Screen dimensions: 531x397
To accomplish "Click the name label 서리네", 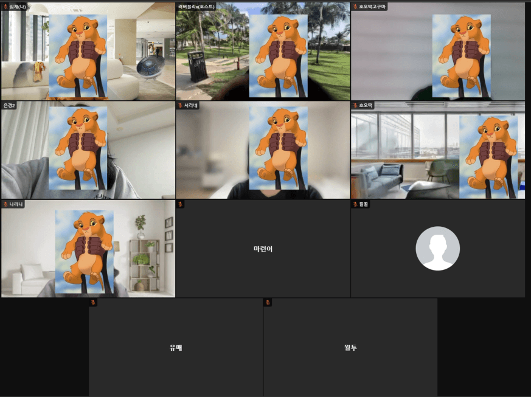I will click(190, 106).
